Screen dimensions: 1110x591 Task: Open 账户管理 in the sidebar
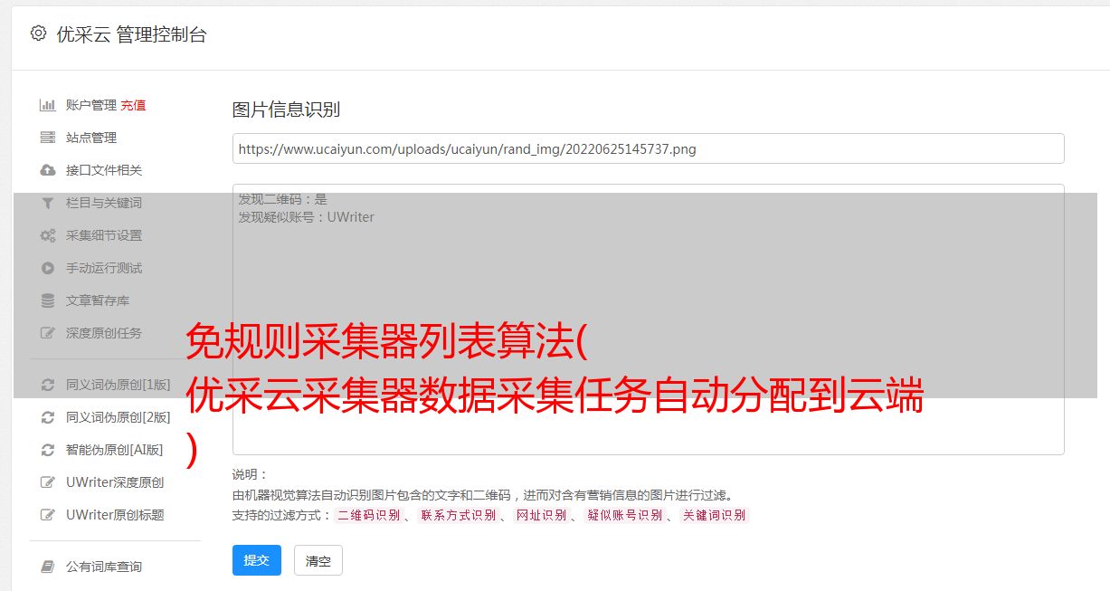(x=91, y=105)
